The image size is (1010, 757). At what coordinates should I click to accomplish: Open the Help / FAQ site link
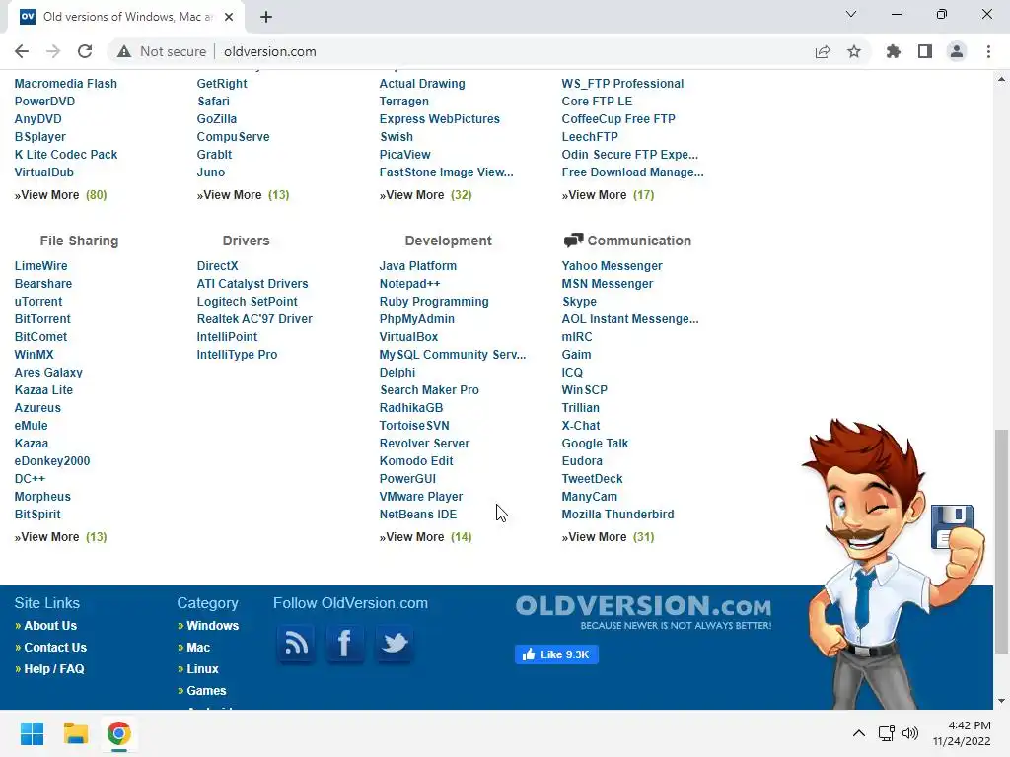(54, 669)
